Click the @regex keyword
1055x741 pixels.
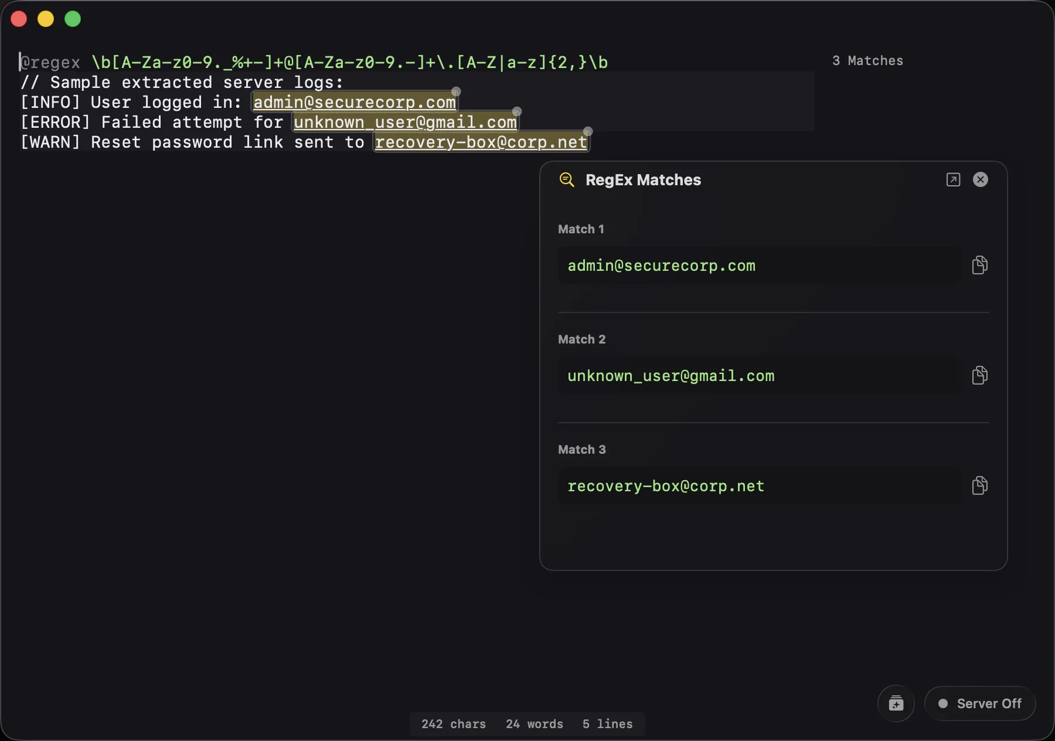(50, 62)
